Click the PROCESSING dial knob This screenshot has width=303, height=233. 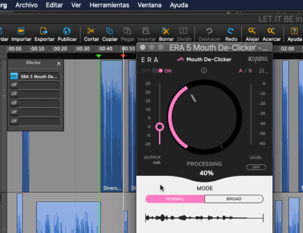[205, 117]
